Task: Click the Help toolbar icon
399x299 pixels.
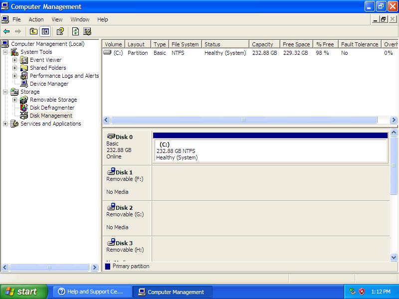Action: tap(60, 31)
